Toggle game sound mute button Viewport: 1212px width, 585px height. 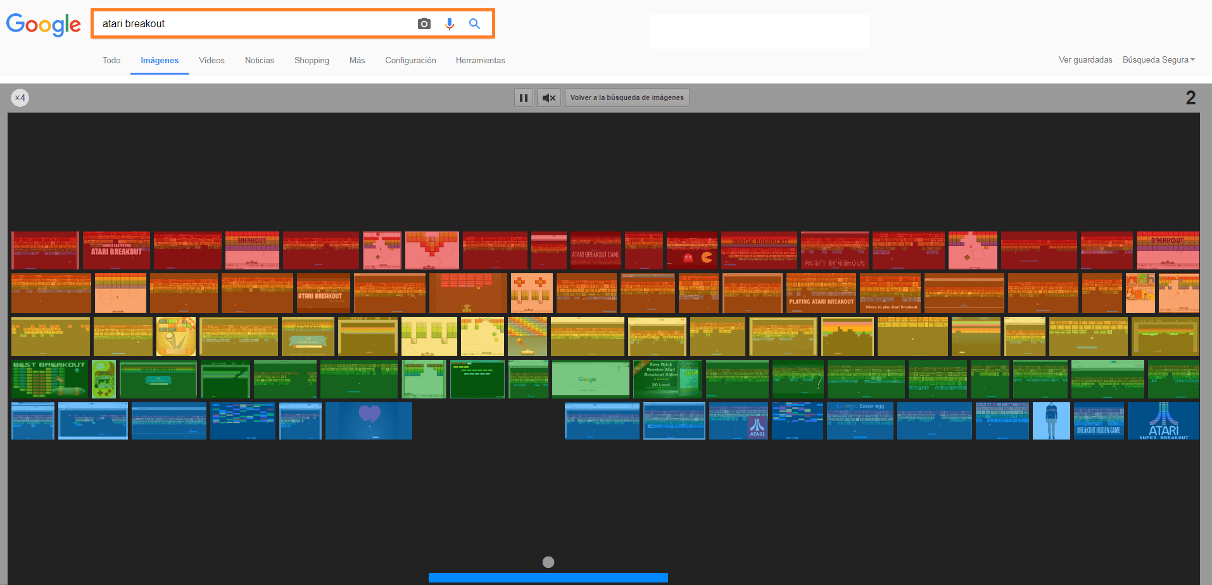[549, 98]
